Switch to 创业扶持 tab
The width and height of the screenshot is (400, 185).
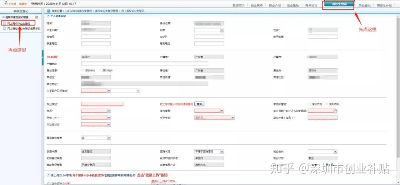coord(256,5)
